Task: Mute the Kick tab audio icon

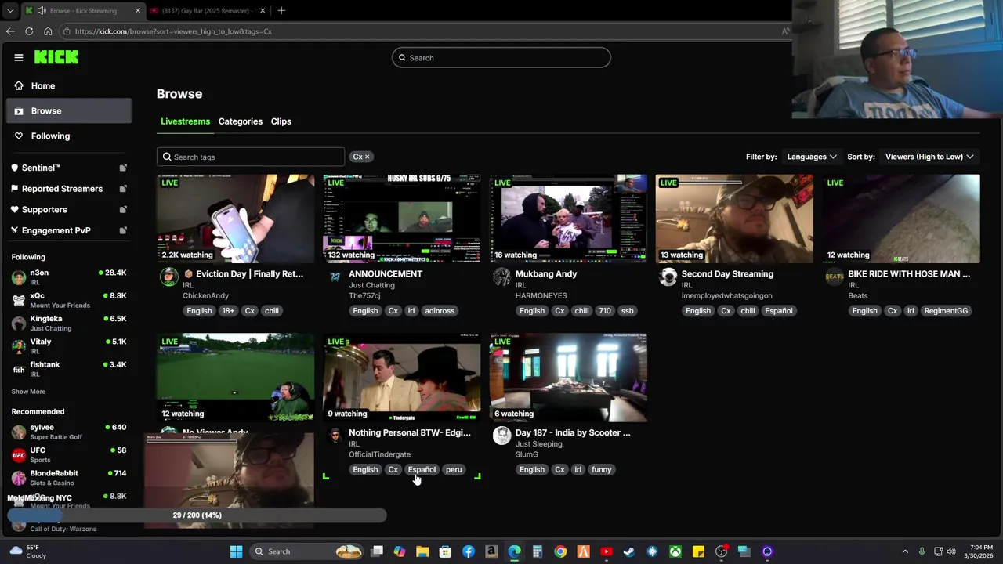Action: pos(42,11)
